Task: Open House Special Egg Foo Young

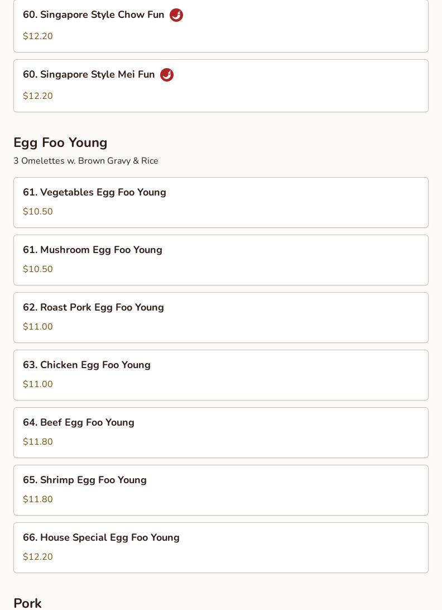Action: [102, 538]
